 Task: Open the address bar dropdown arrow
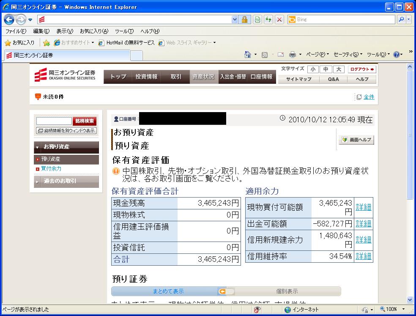235,19
